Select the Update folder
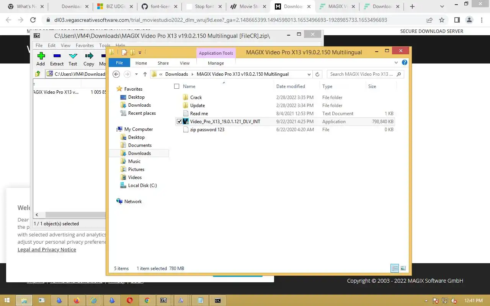 198,106
